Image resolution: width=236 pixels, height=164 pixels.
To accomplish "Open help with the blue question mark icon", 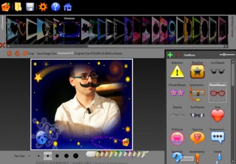I will [55, 7].
